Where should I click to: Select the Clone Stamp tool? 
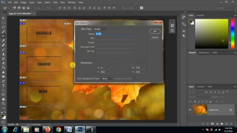pyautogui.click(x=3, y=54)
